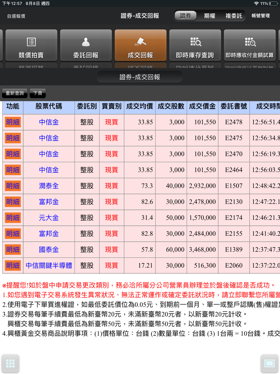Open 即時庫存查詢 with its magnifier icon
Image resolution: width=280 pixels, height=374 pixels.
coord(195,45)
